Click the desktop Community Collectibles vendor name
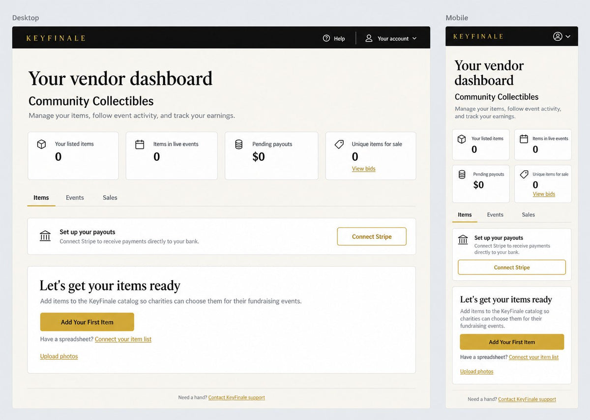The height and width of the screenshot is (420, 590). click(x=91, y=101)
